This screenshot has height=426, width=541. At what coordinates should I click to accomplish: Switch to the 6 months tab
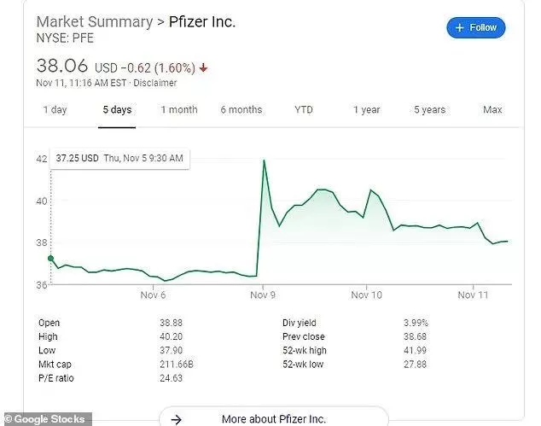point(241,110)
